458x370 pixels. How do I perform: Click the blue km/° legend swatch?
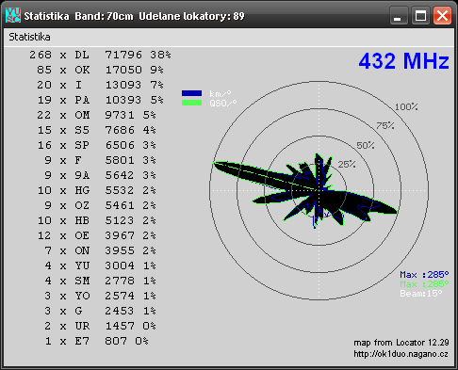(x=191, y=93)
